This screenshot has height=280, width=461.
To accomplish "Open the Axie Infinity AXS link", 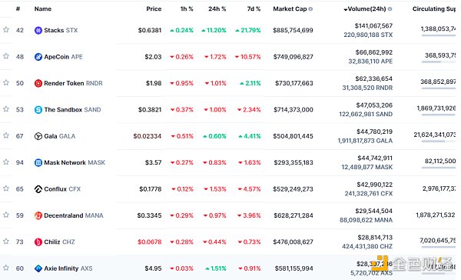I will [x=68, y=268].
